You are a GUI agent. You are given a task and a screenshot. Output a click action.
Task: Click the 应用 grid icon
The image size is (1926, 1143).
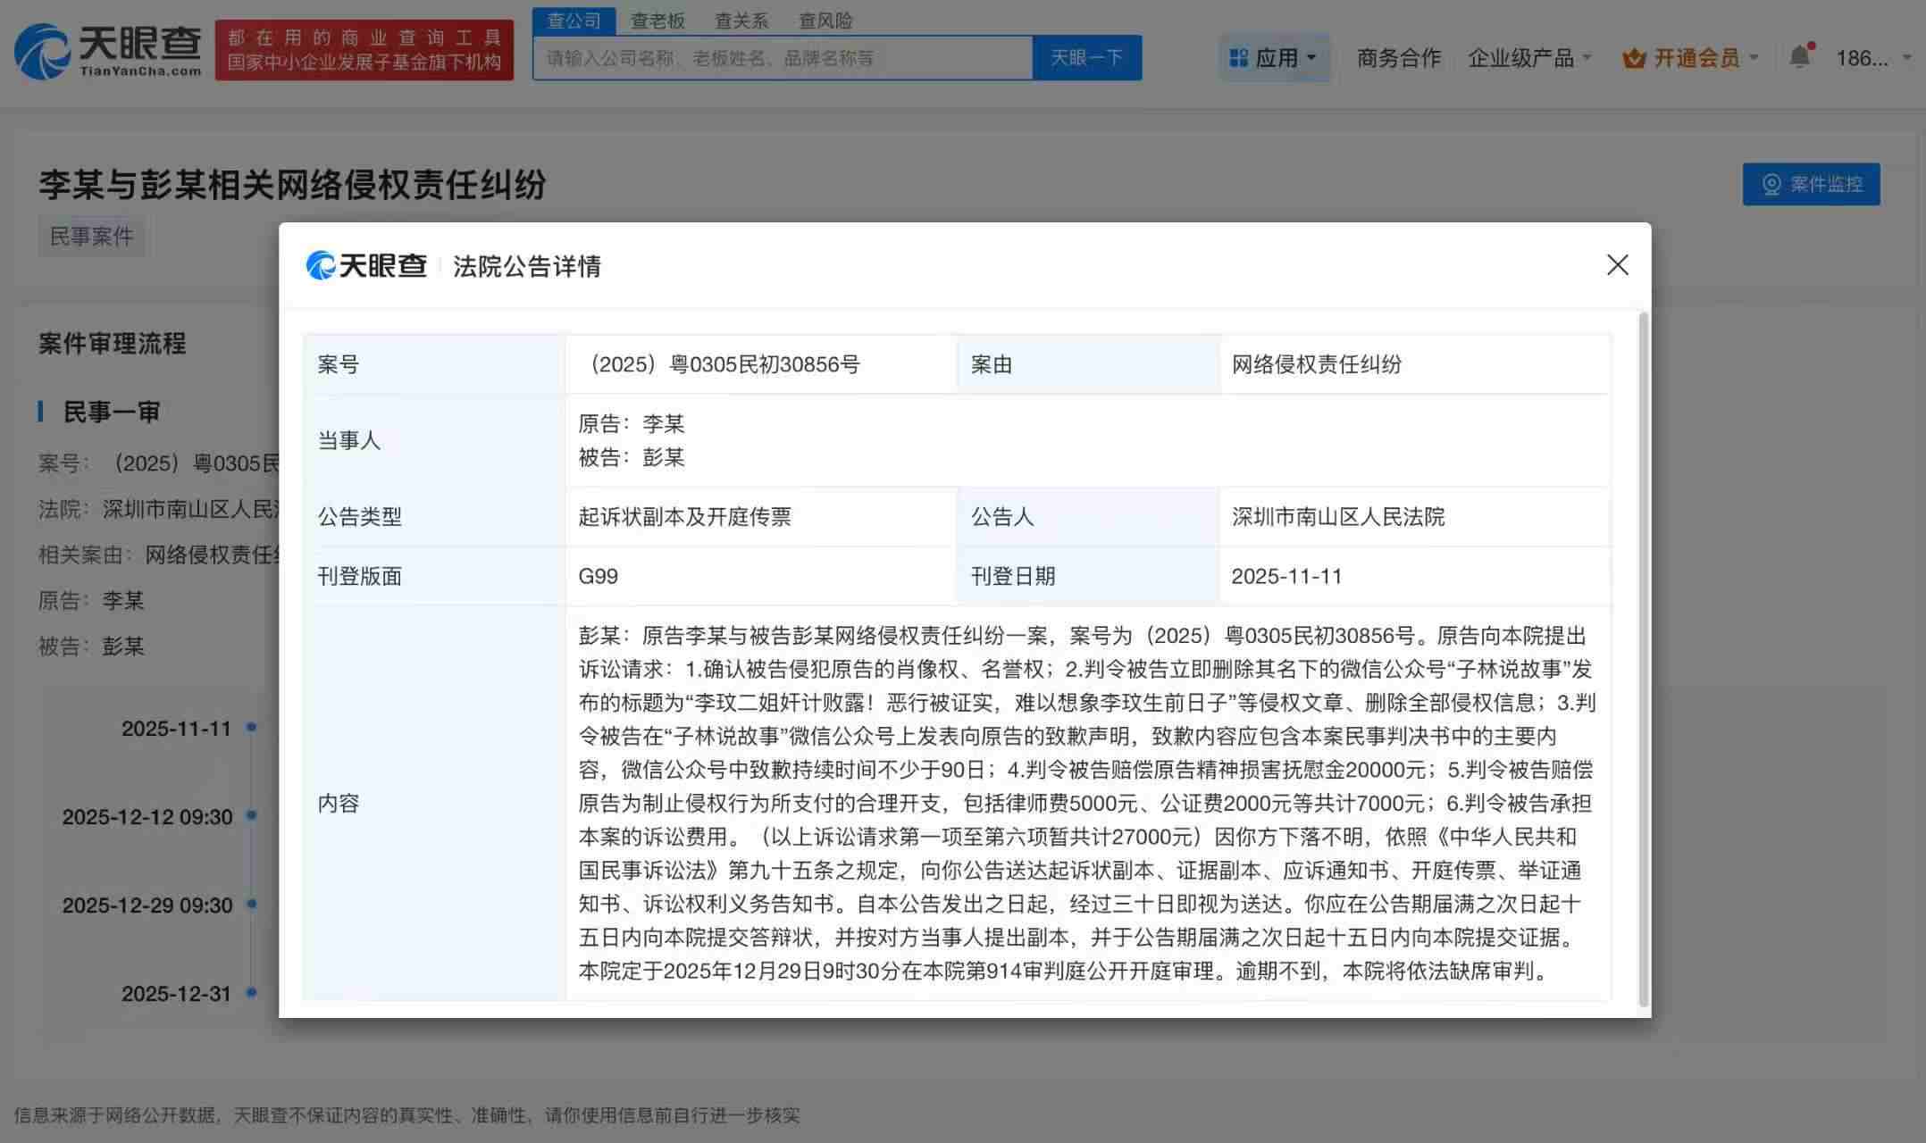pyautogui.click(x=1239, y=56)
